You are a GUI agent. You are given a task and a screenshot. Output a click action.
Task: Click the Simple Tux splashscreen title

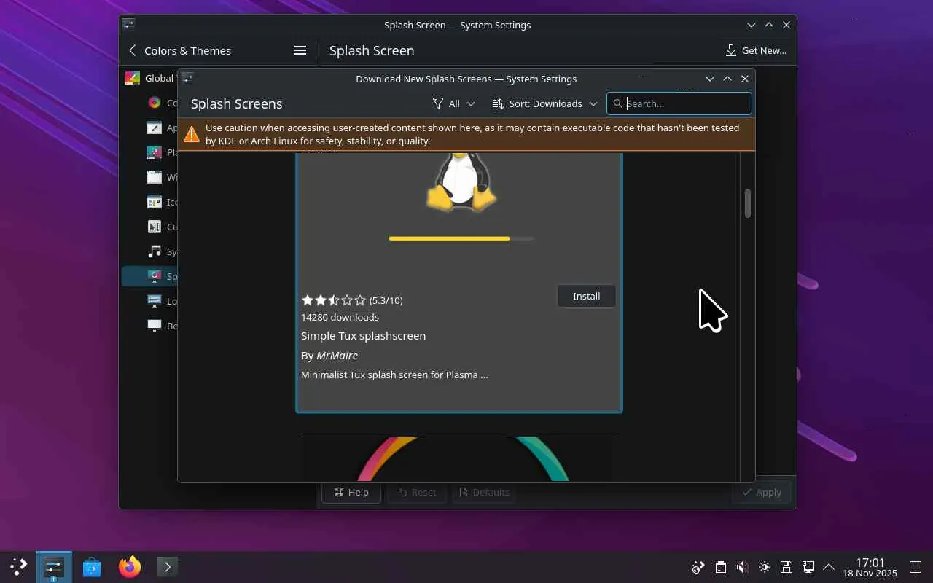pos(363,335)
